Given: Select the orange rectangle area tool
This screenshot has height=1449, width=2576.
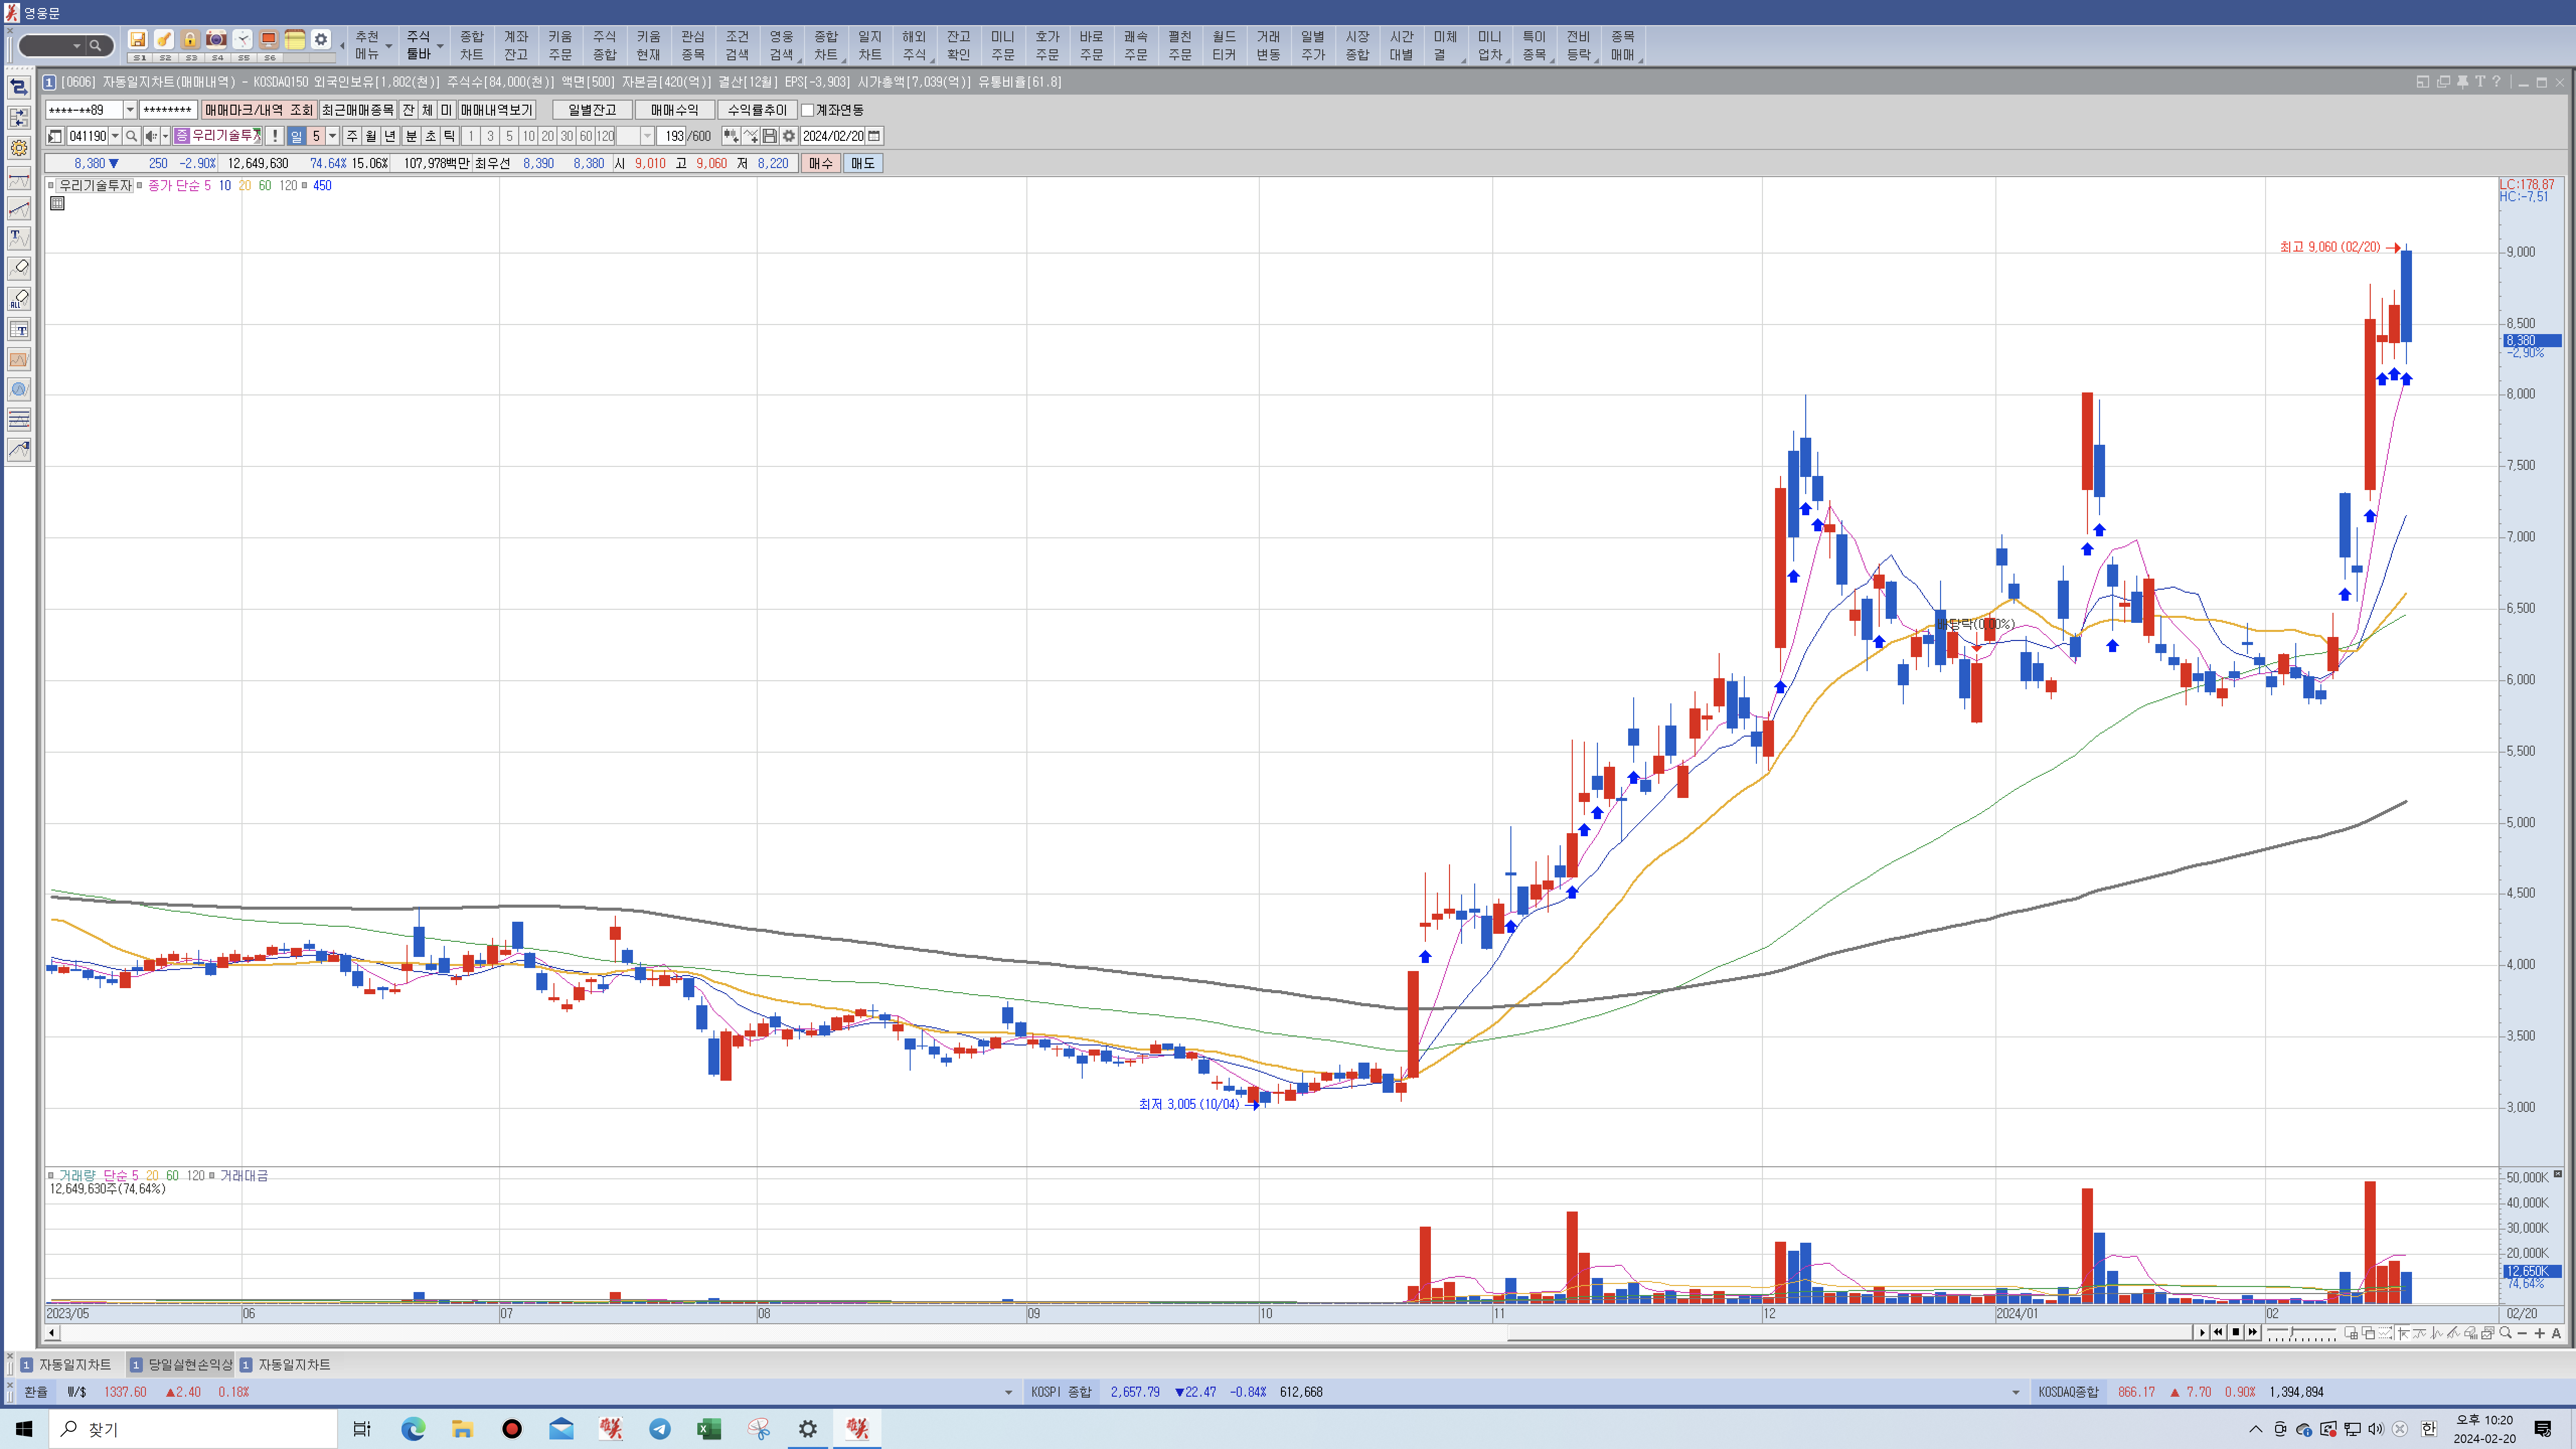Looking at the screenshot, I should [19, 359].
